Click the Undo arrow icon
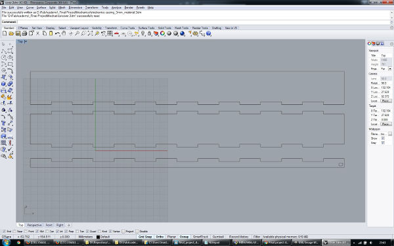 pyautogui.click(x=58, y=33)
